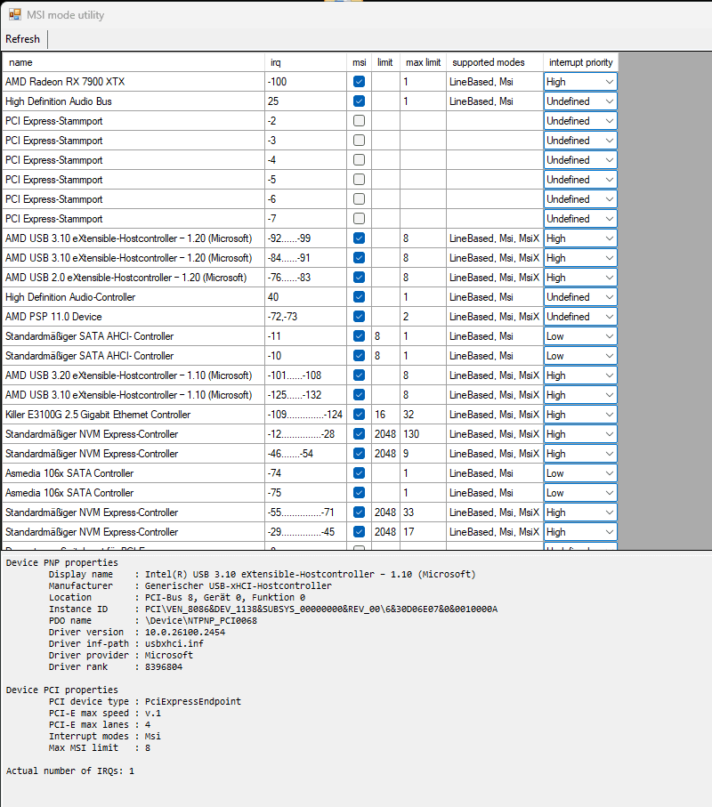Sort by the name column header
This screenshot has height=807, width=712.
[x=133, y=62]
